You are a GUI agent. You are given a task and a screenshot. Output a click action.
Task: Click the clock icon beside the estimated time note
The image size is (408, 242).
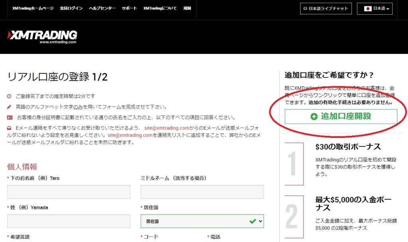click(10, 97)
